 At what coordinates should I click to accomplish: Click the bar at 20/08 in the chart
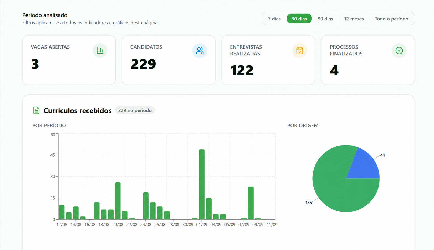click(x=118, y=201)
